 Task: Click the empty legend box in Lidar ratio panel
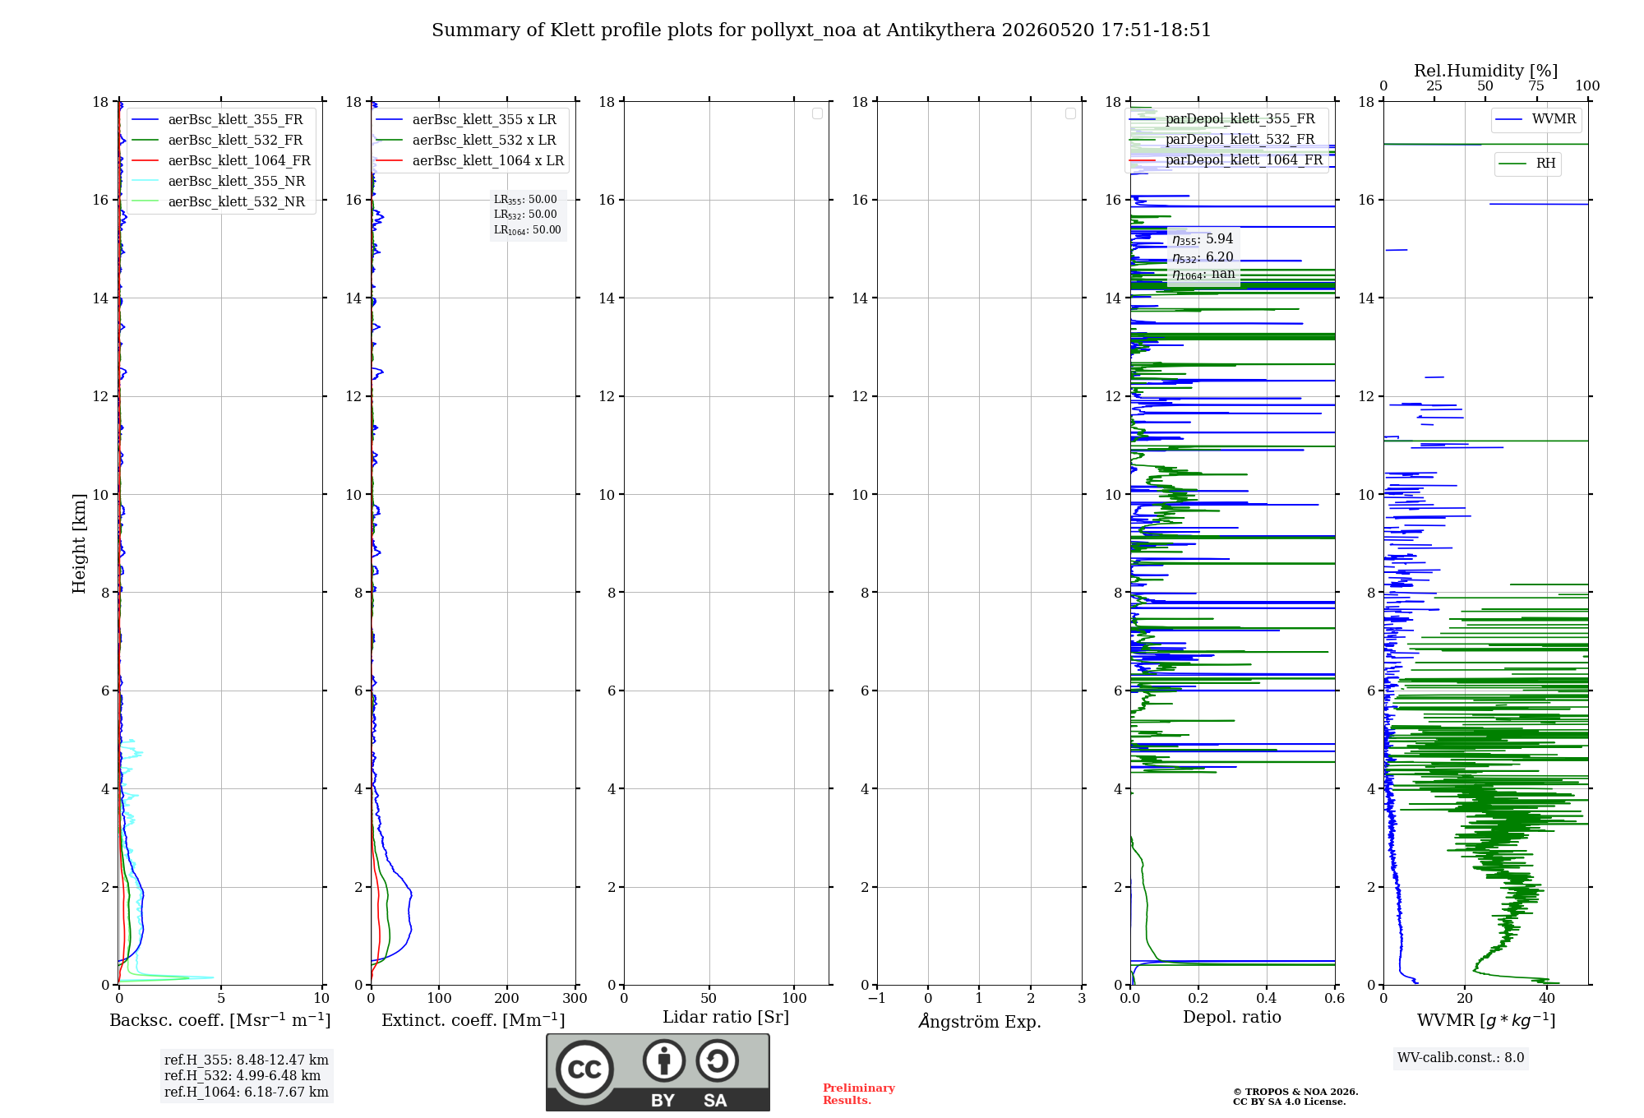pyautogui.click(x=817, y=113)
